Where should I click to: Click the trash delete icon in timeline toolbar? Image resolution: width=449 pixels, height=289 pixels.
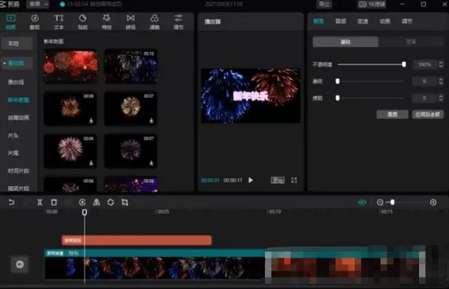tap(54, 202)
